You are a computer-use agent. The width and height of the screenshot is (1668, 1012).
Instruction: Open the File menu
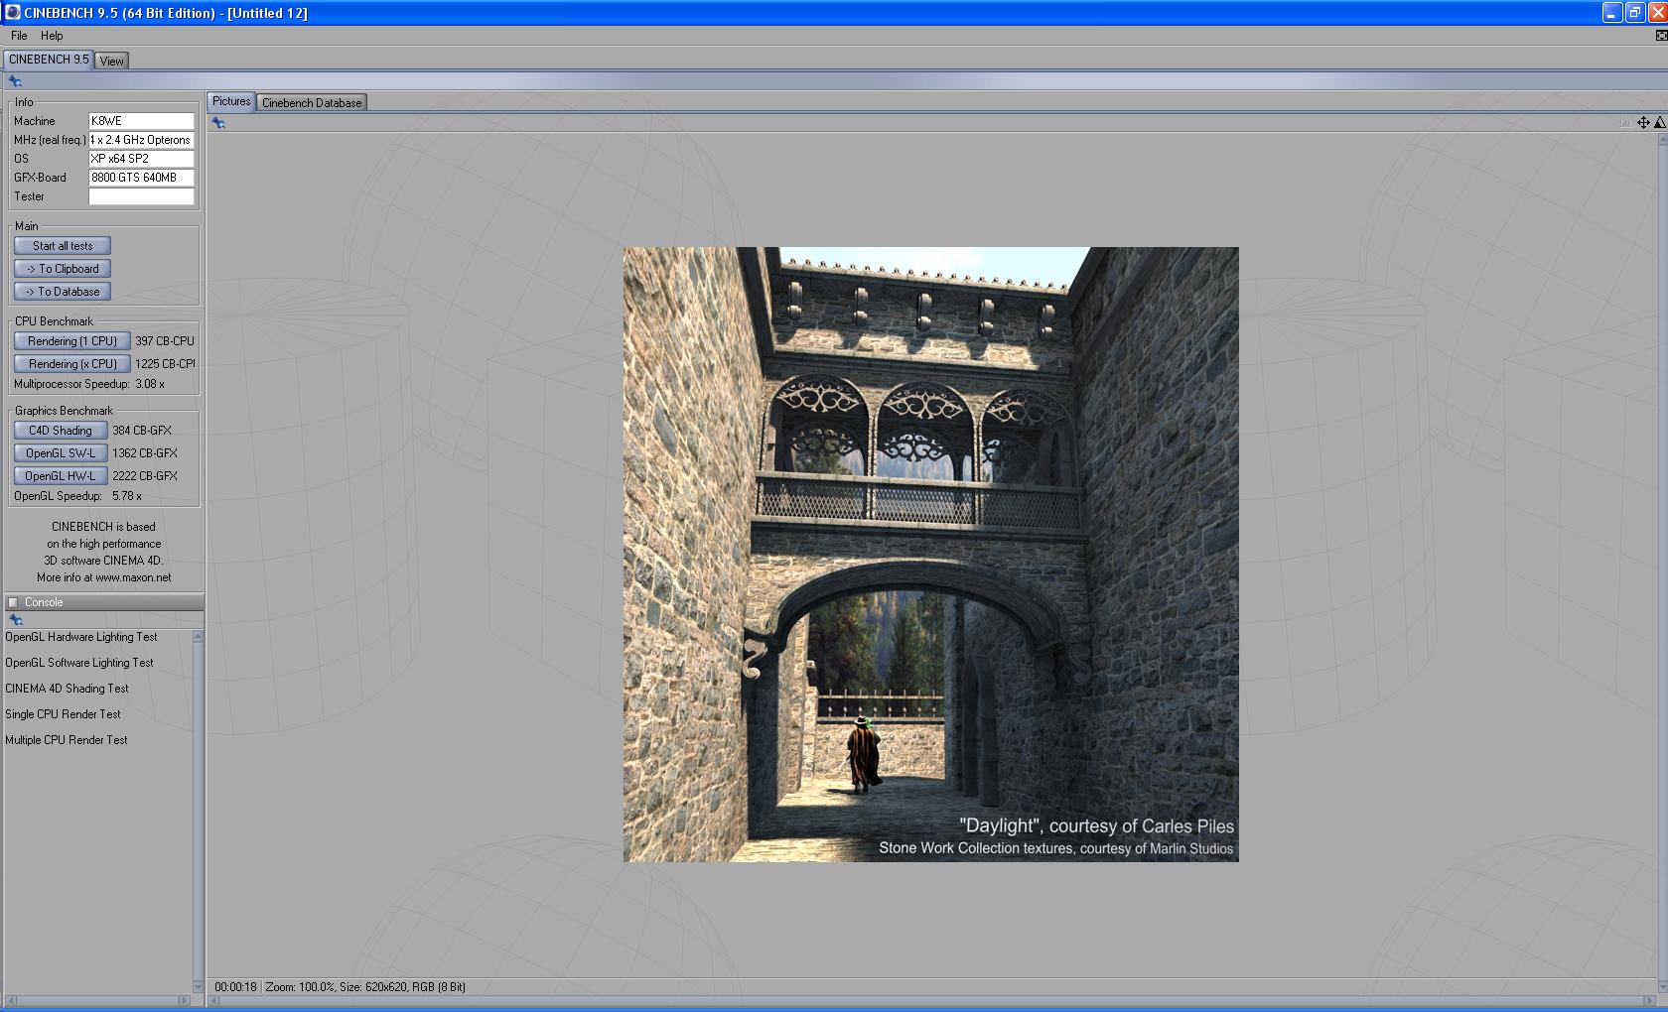(19, 36)
